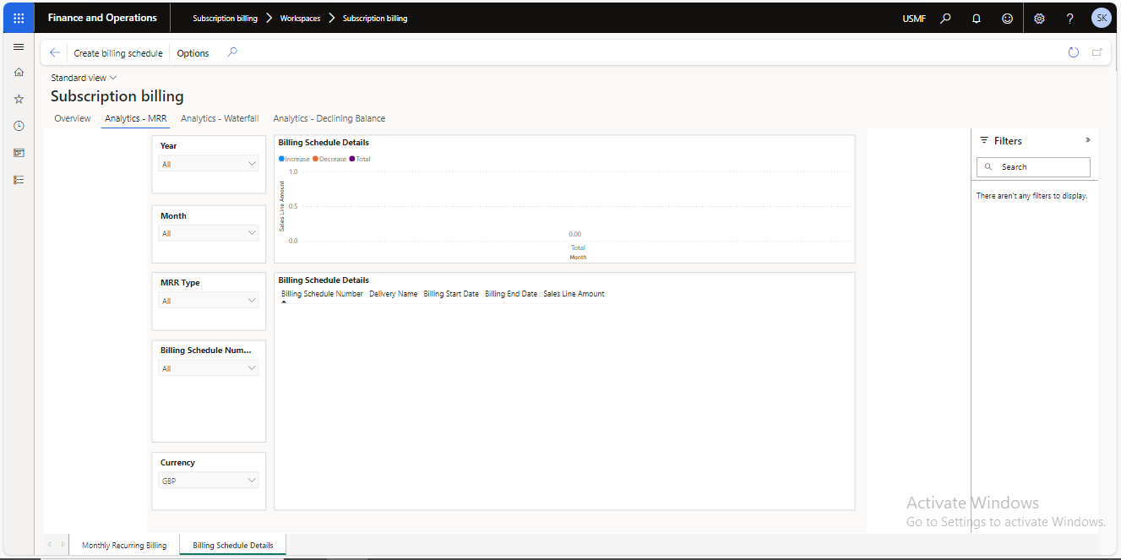Screen dimensions: 1121x560
Task: Open Settings gear icon in header
Action: click(x=1039, y=18)
